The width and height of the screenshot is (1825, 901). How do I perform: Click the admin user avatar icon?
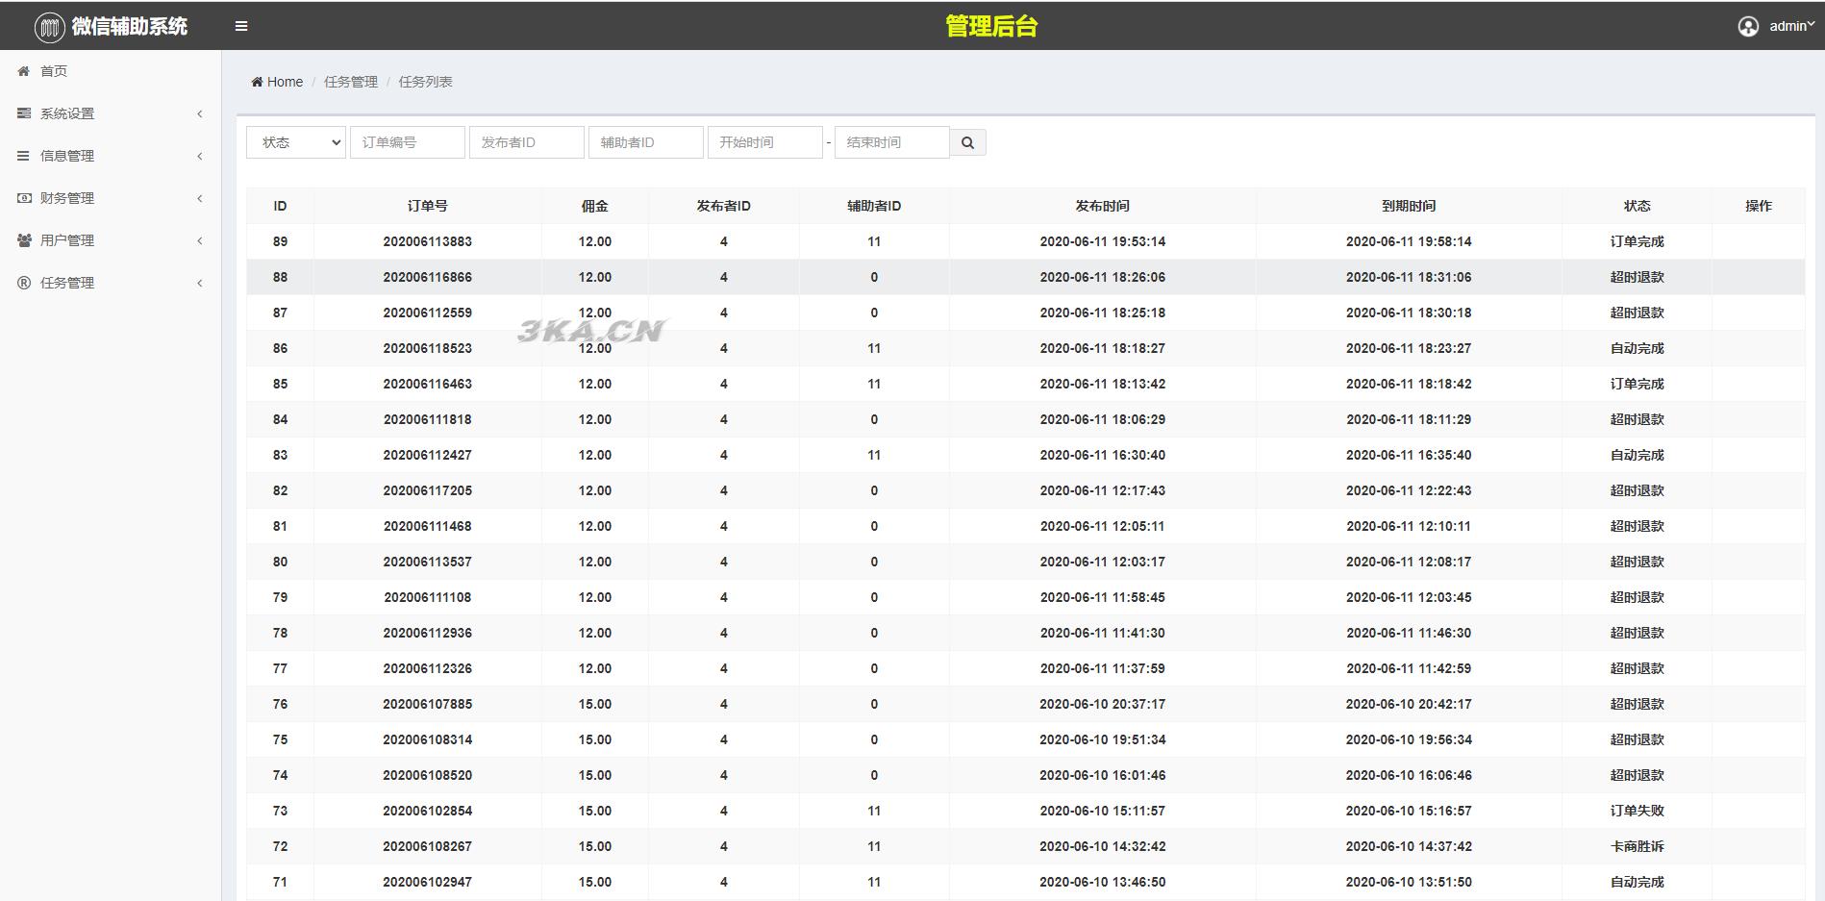(1748, 27)
